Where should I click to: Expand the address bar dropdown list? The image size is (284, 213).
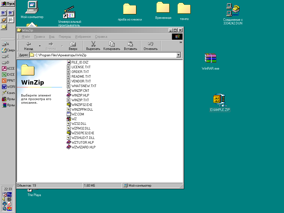[x=178, y=55]
